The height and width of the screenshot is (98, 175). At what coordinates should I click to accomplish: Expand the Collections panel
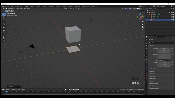(x=152, y=74)
